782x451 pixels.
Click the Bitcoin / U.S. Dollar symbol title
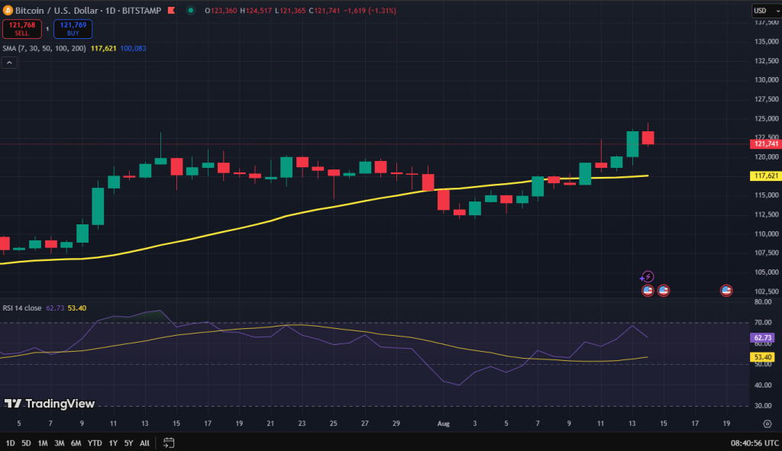point(57,11)
